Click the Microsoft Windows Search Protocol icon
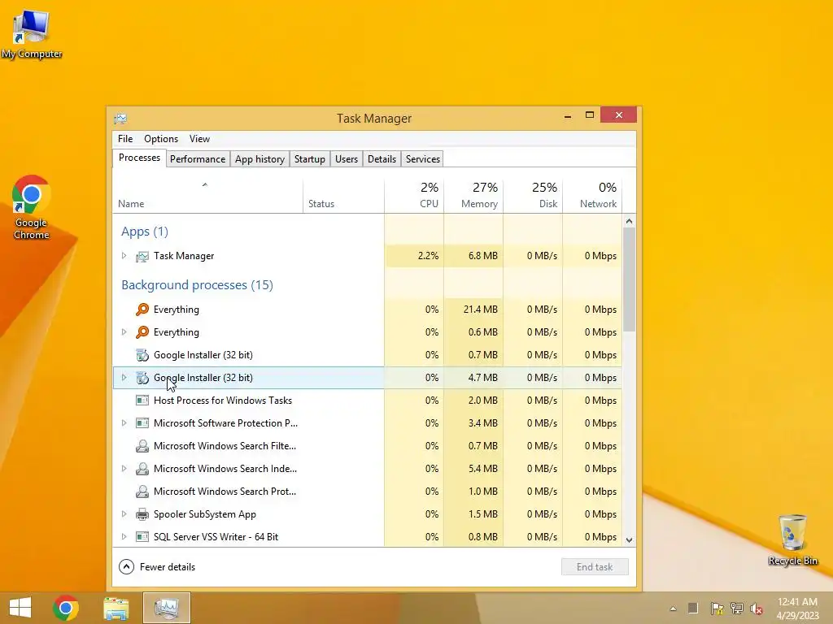The image size is (833, 624). [x=142, y=492]
